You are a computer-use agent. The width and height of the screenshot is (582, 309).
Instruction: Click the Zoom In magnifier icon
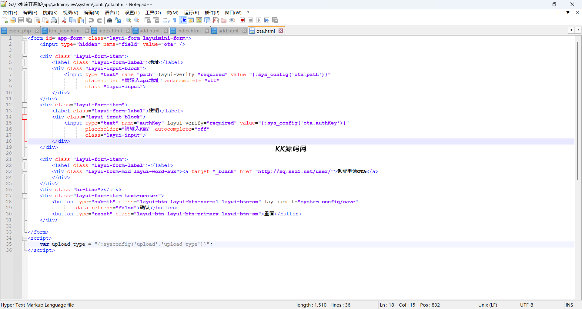(x=129, y=20)
